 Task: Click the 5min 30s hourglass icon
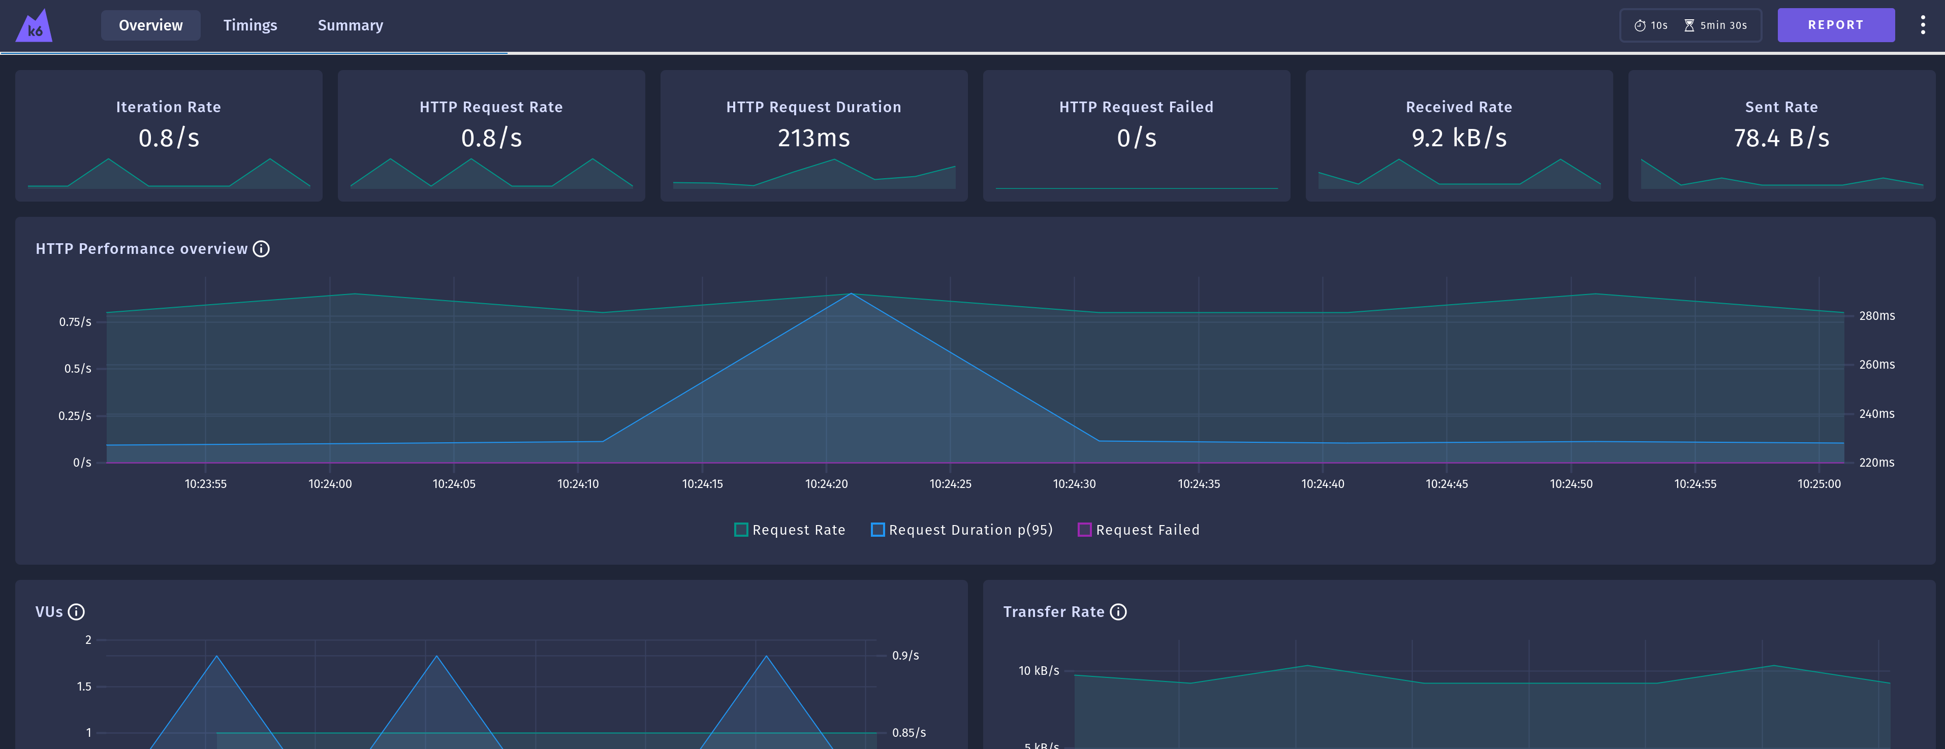[x=1689, y=26]
